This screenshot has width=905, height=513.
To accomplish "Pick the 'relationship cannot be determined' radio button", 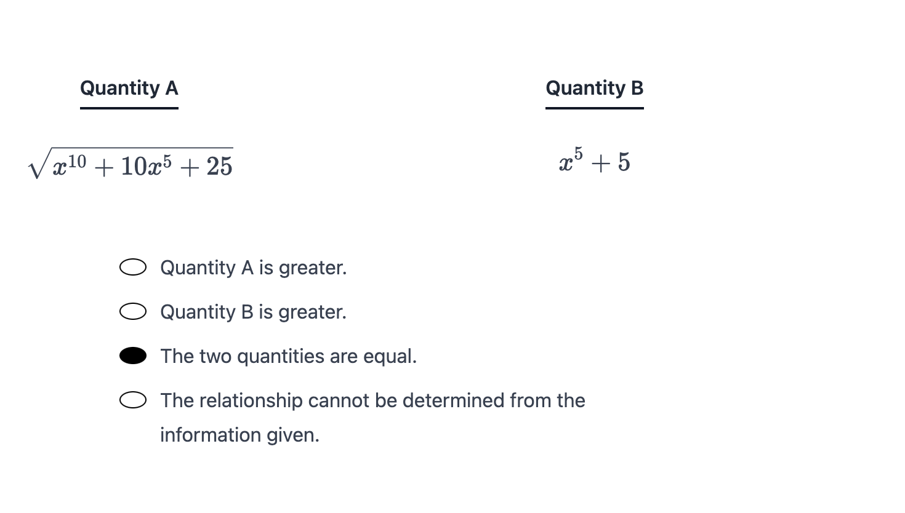I will tap(133, 400).
